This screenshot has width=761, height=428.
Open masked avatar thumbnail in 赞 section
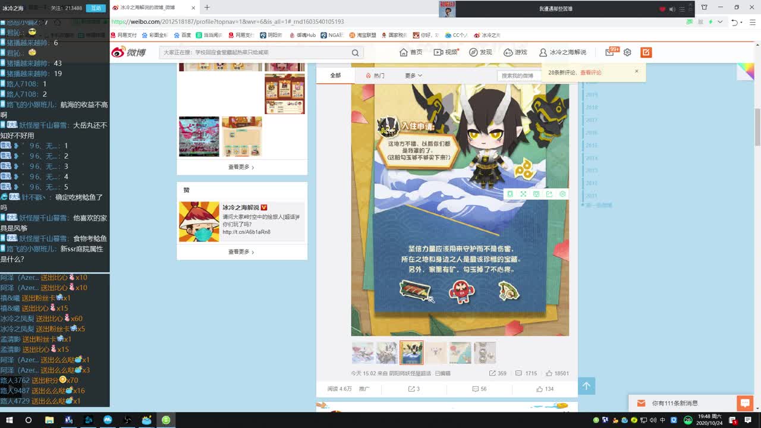[x=199, y=222]
